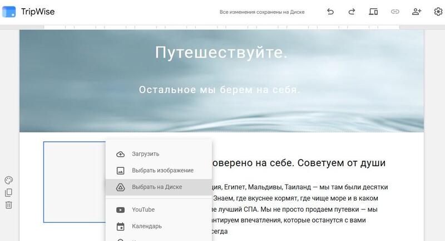Click the YouTube play icon
The height and width of the screenshot is (241, 445).
click(120, 210)
